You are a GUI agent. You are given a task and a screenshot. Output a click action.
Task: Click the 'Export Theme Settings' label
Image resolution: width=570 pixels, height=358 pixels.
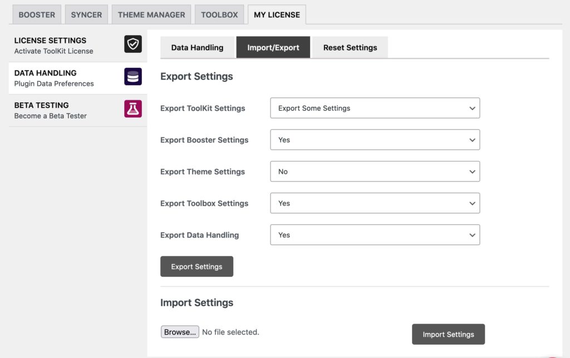click(x=203, y=171)
